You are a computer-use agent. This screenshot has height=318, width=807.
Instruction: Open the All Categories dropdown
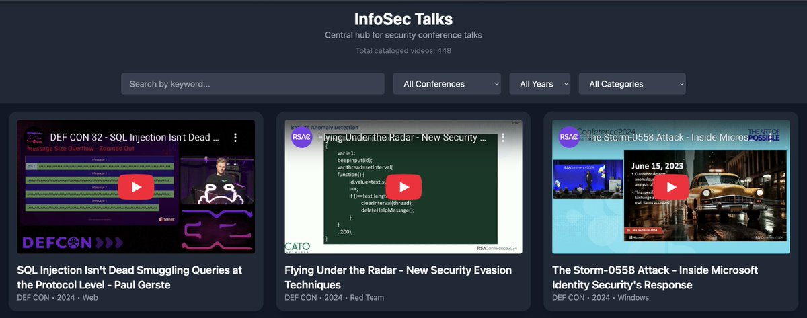click(x=632, y=84)
